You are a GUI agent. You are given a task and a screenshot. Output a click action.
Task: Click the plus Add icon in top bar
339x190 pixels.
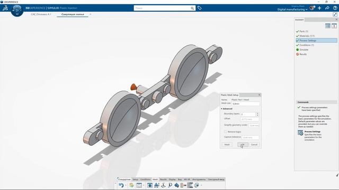point(319,8)
